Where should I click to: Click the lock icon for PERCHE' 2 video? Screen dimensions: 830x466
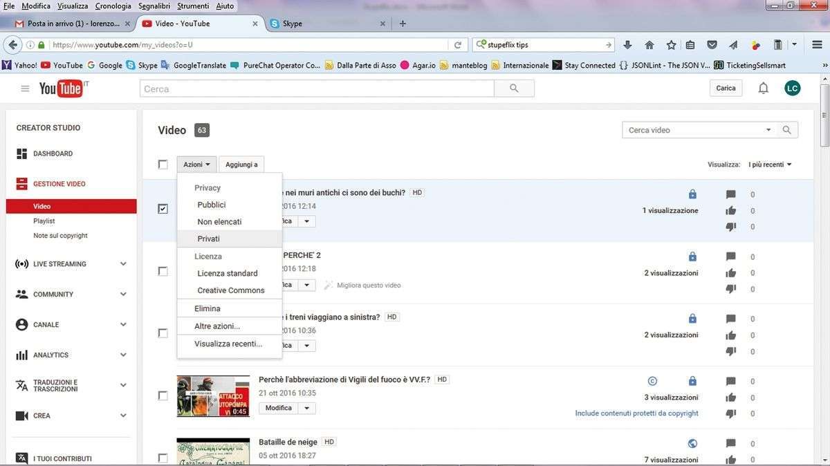tap(692, 257)
